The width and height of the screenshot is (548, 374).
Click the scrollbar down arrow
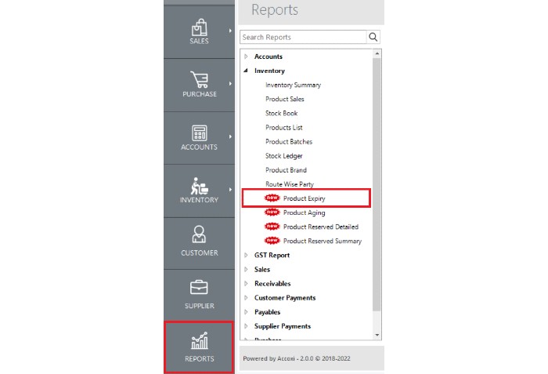click(377, 335)
